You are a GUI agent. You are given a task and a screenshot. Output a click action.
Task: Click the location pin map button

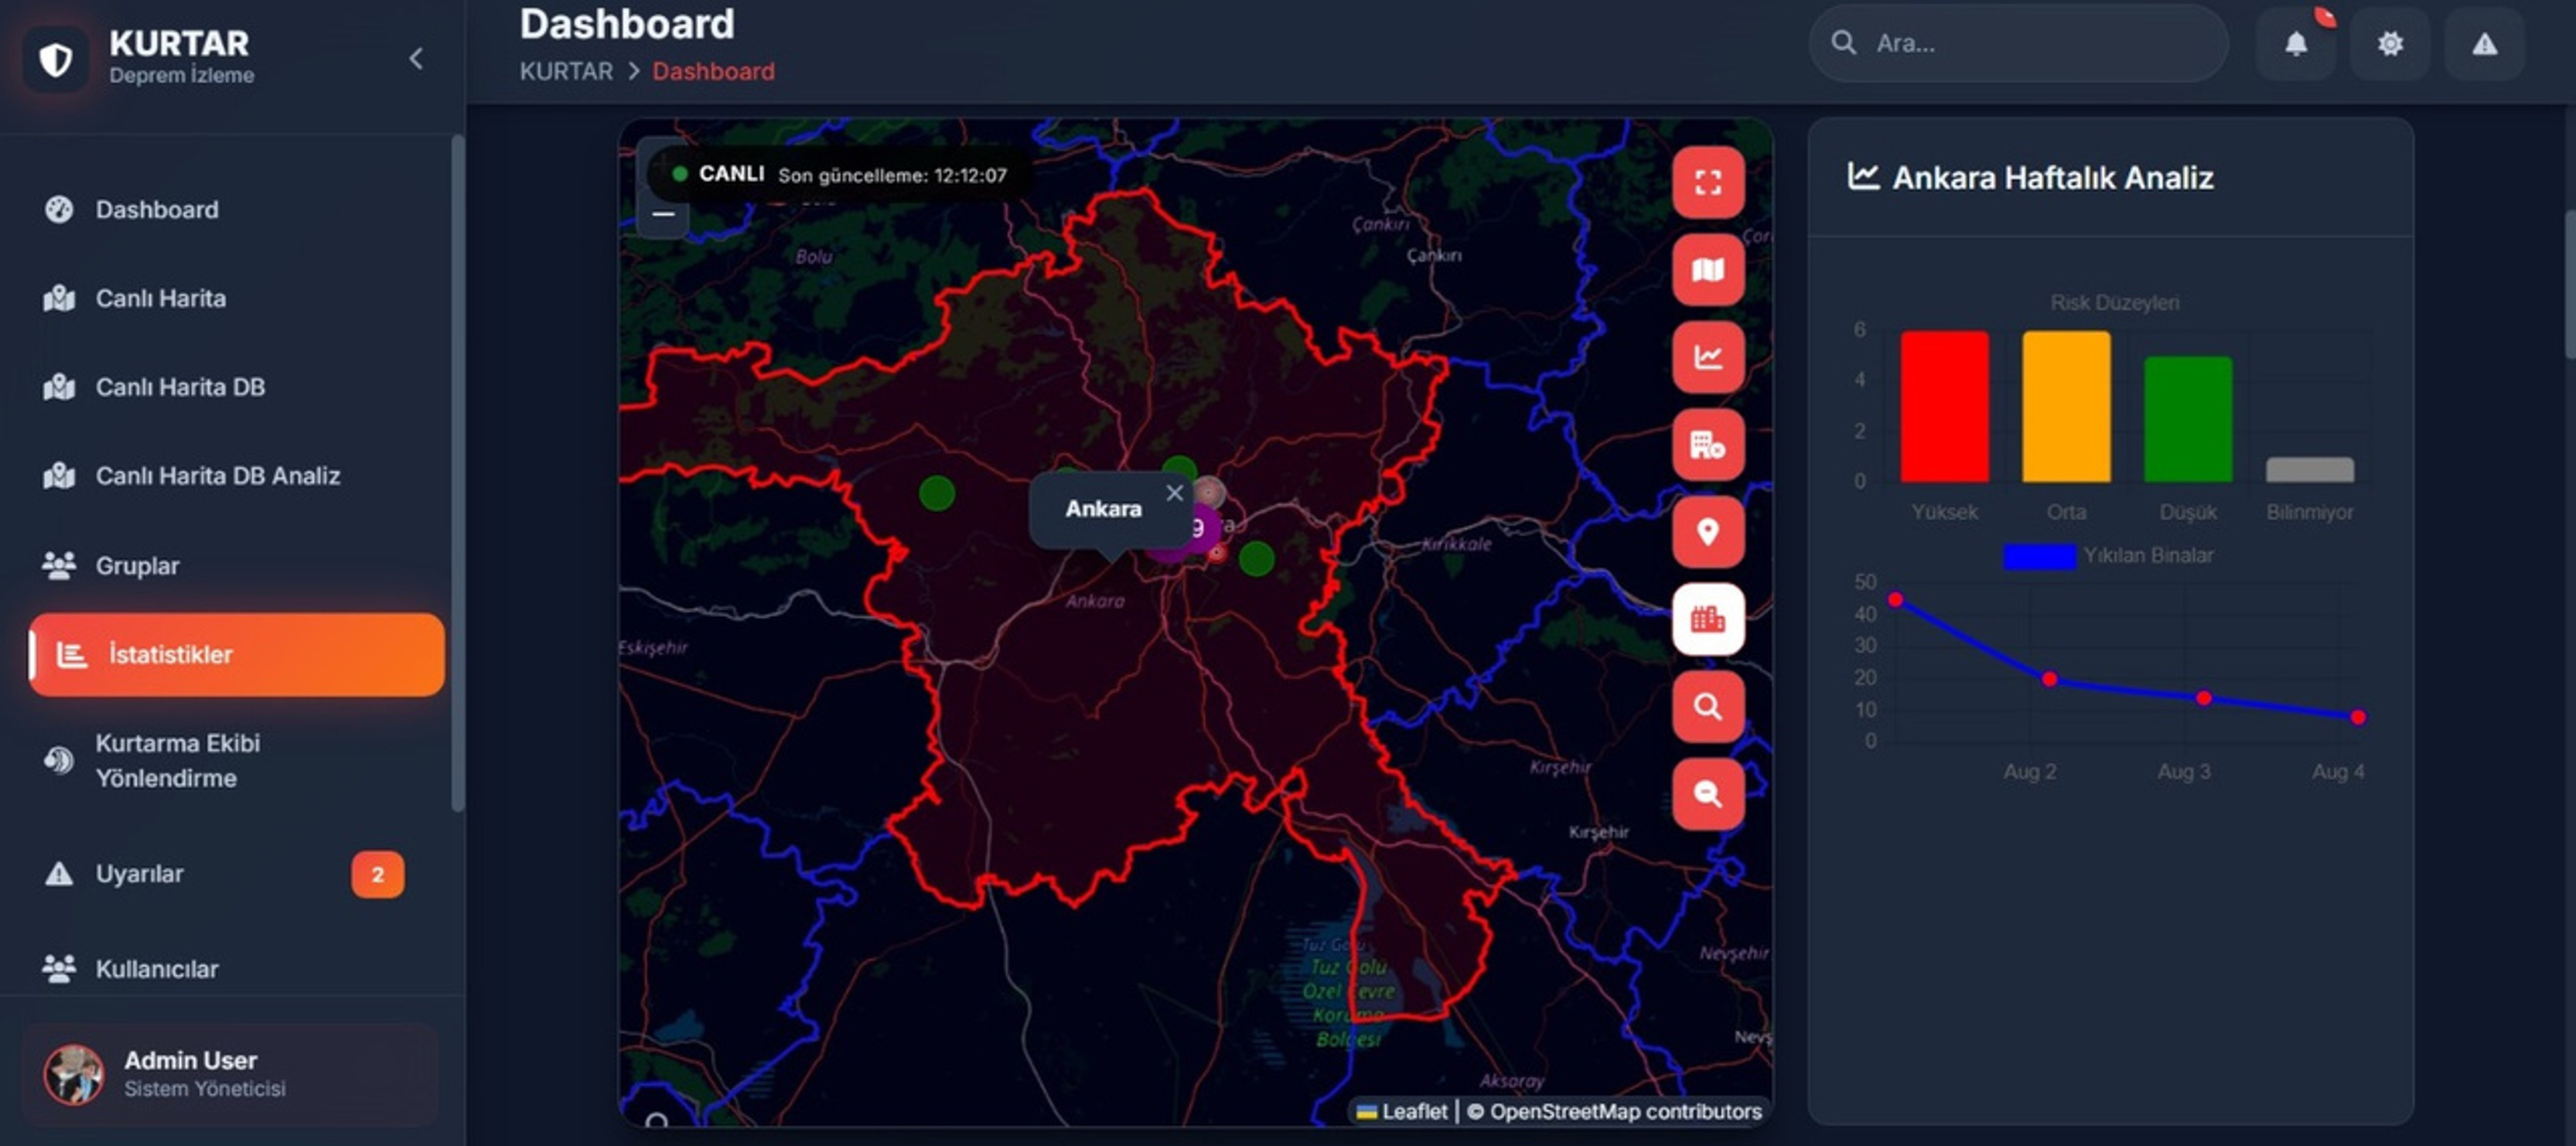(1707, 531)
